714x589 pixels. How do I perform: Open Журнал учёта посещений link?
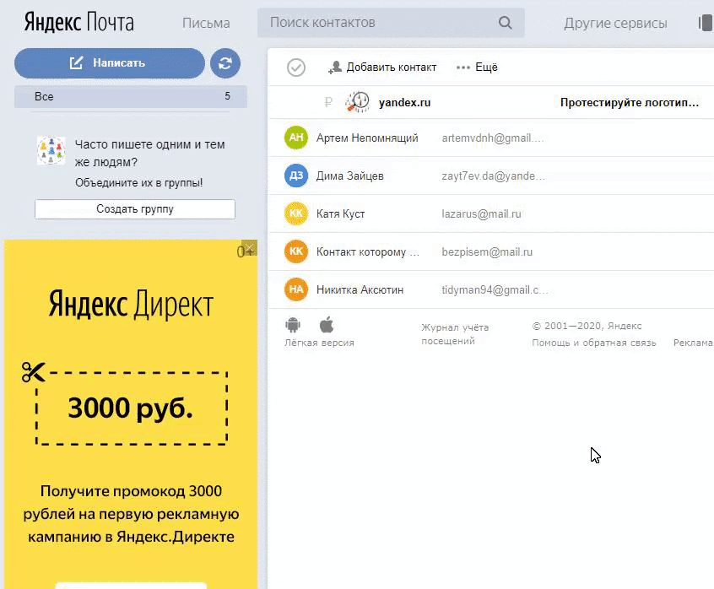(x=455, y=333)
